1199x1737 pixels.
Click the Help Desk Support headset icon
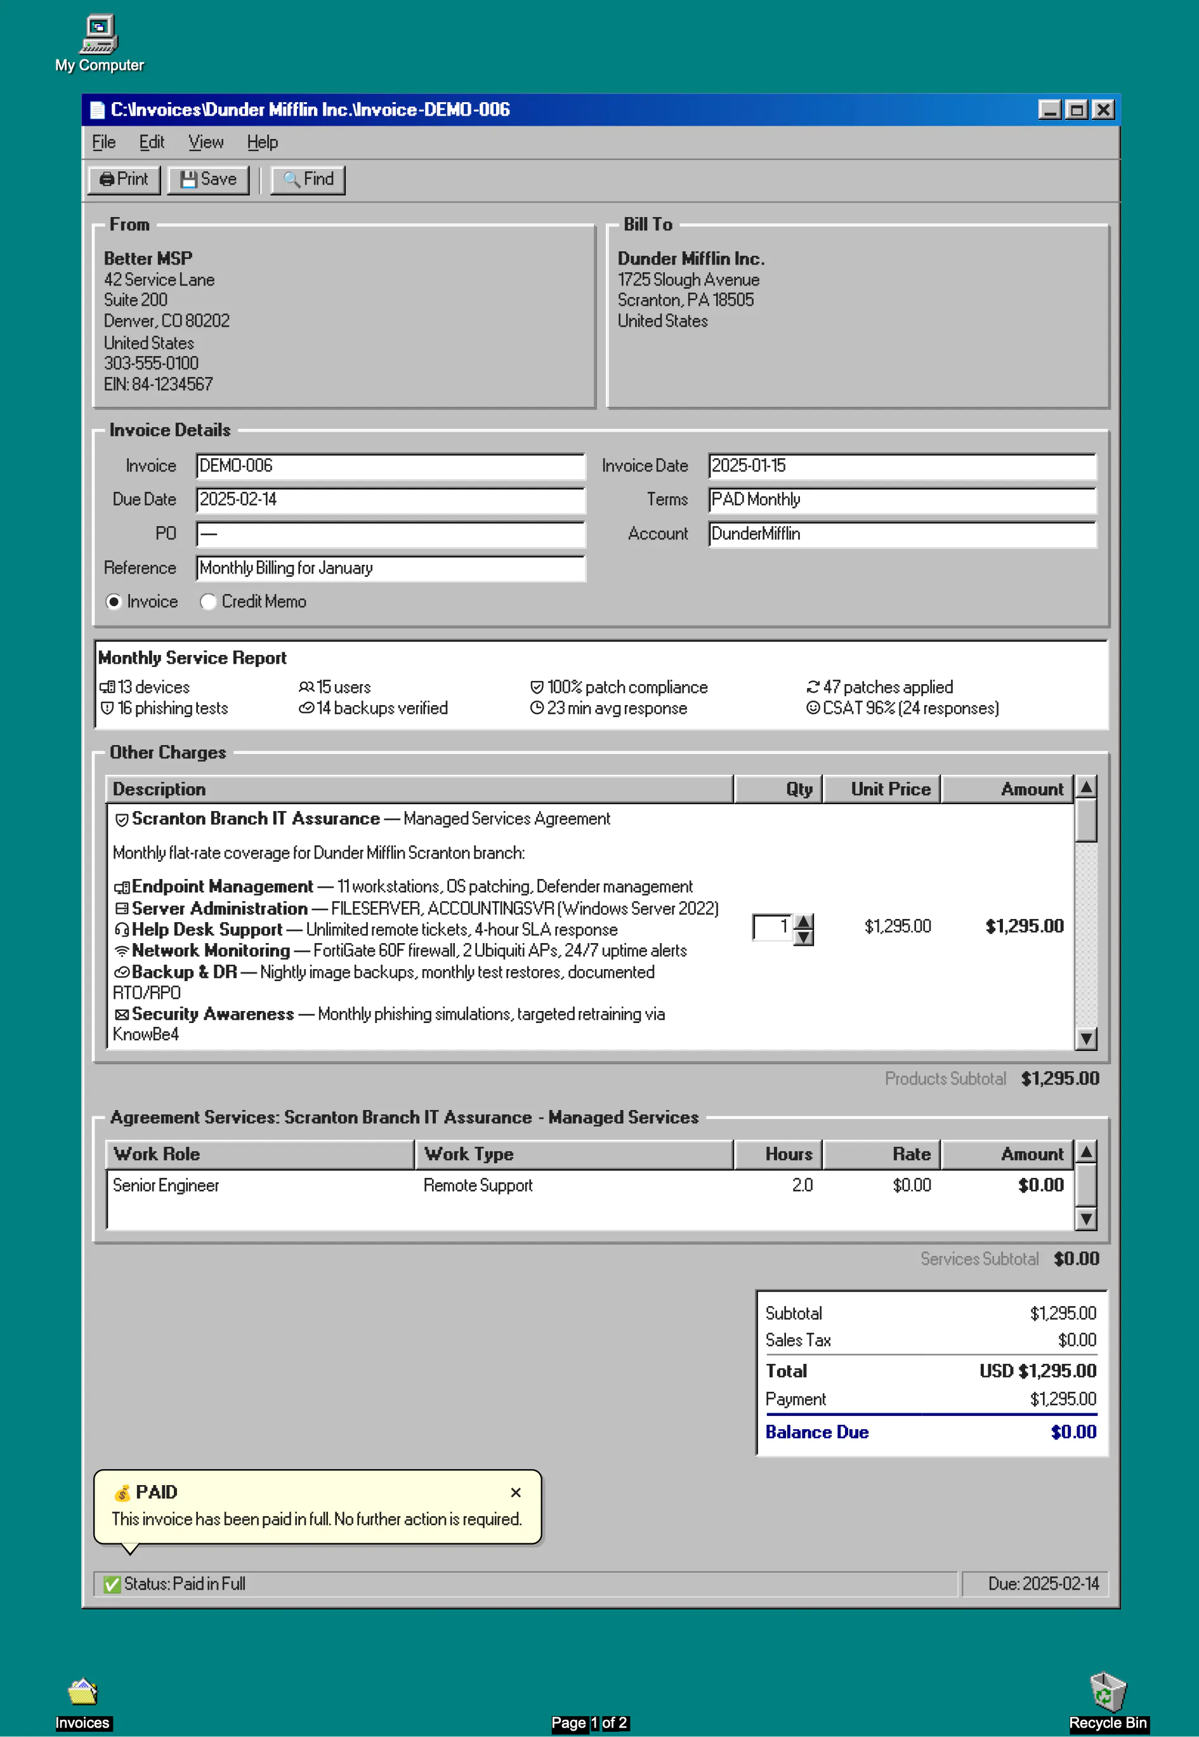point(122,930)
